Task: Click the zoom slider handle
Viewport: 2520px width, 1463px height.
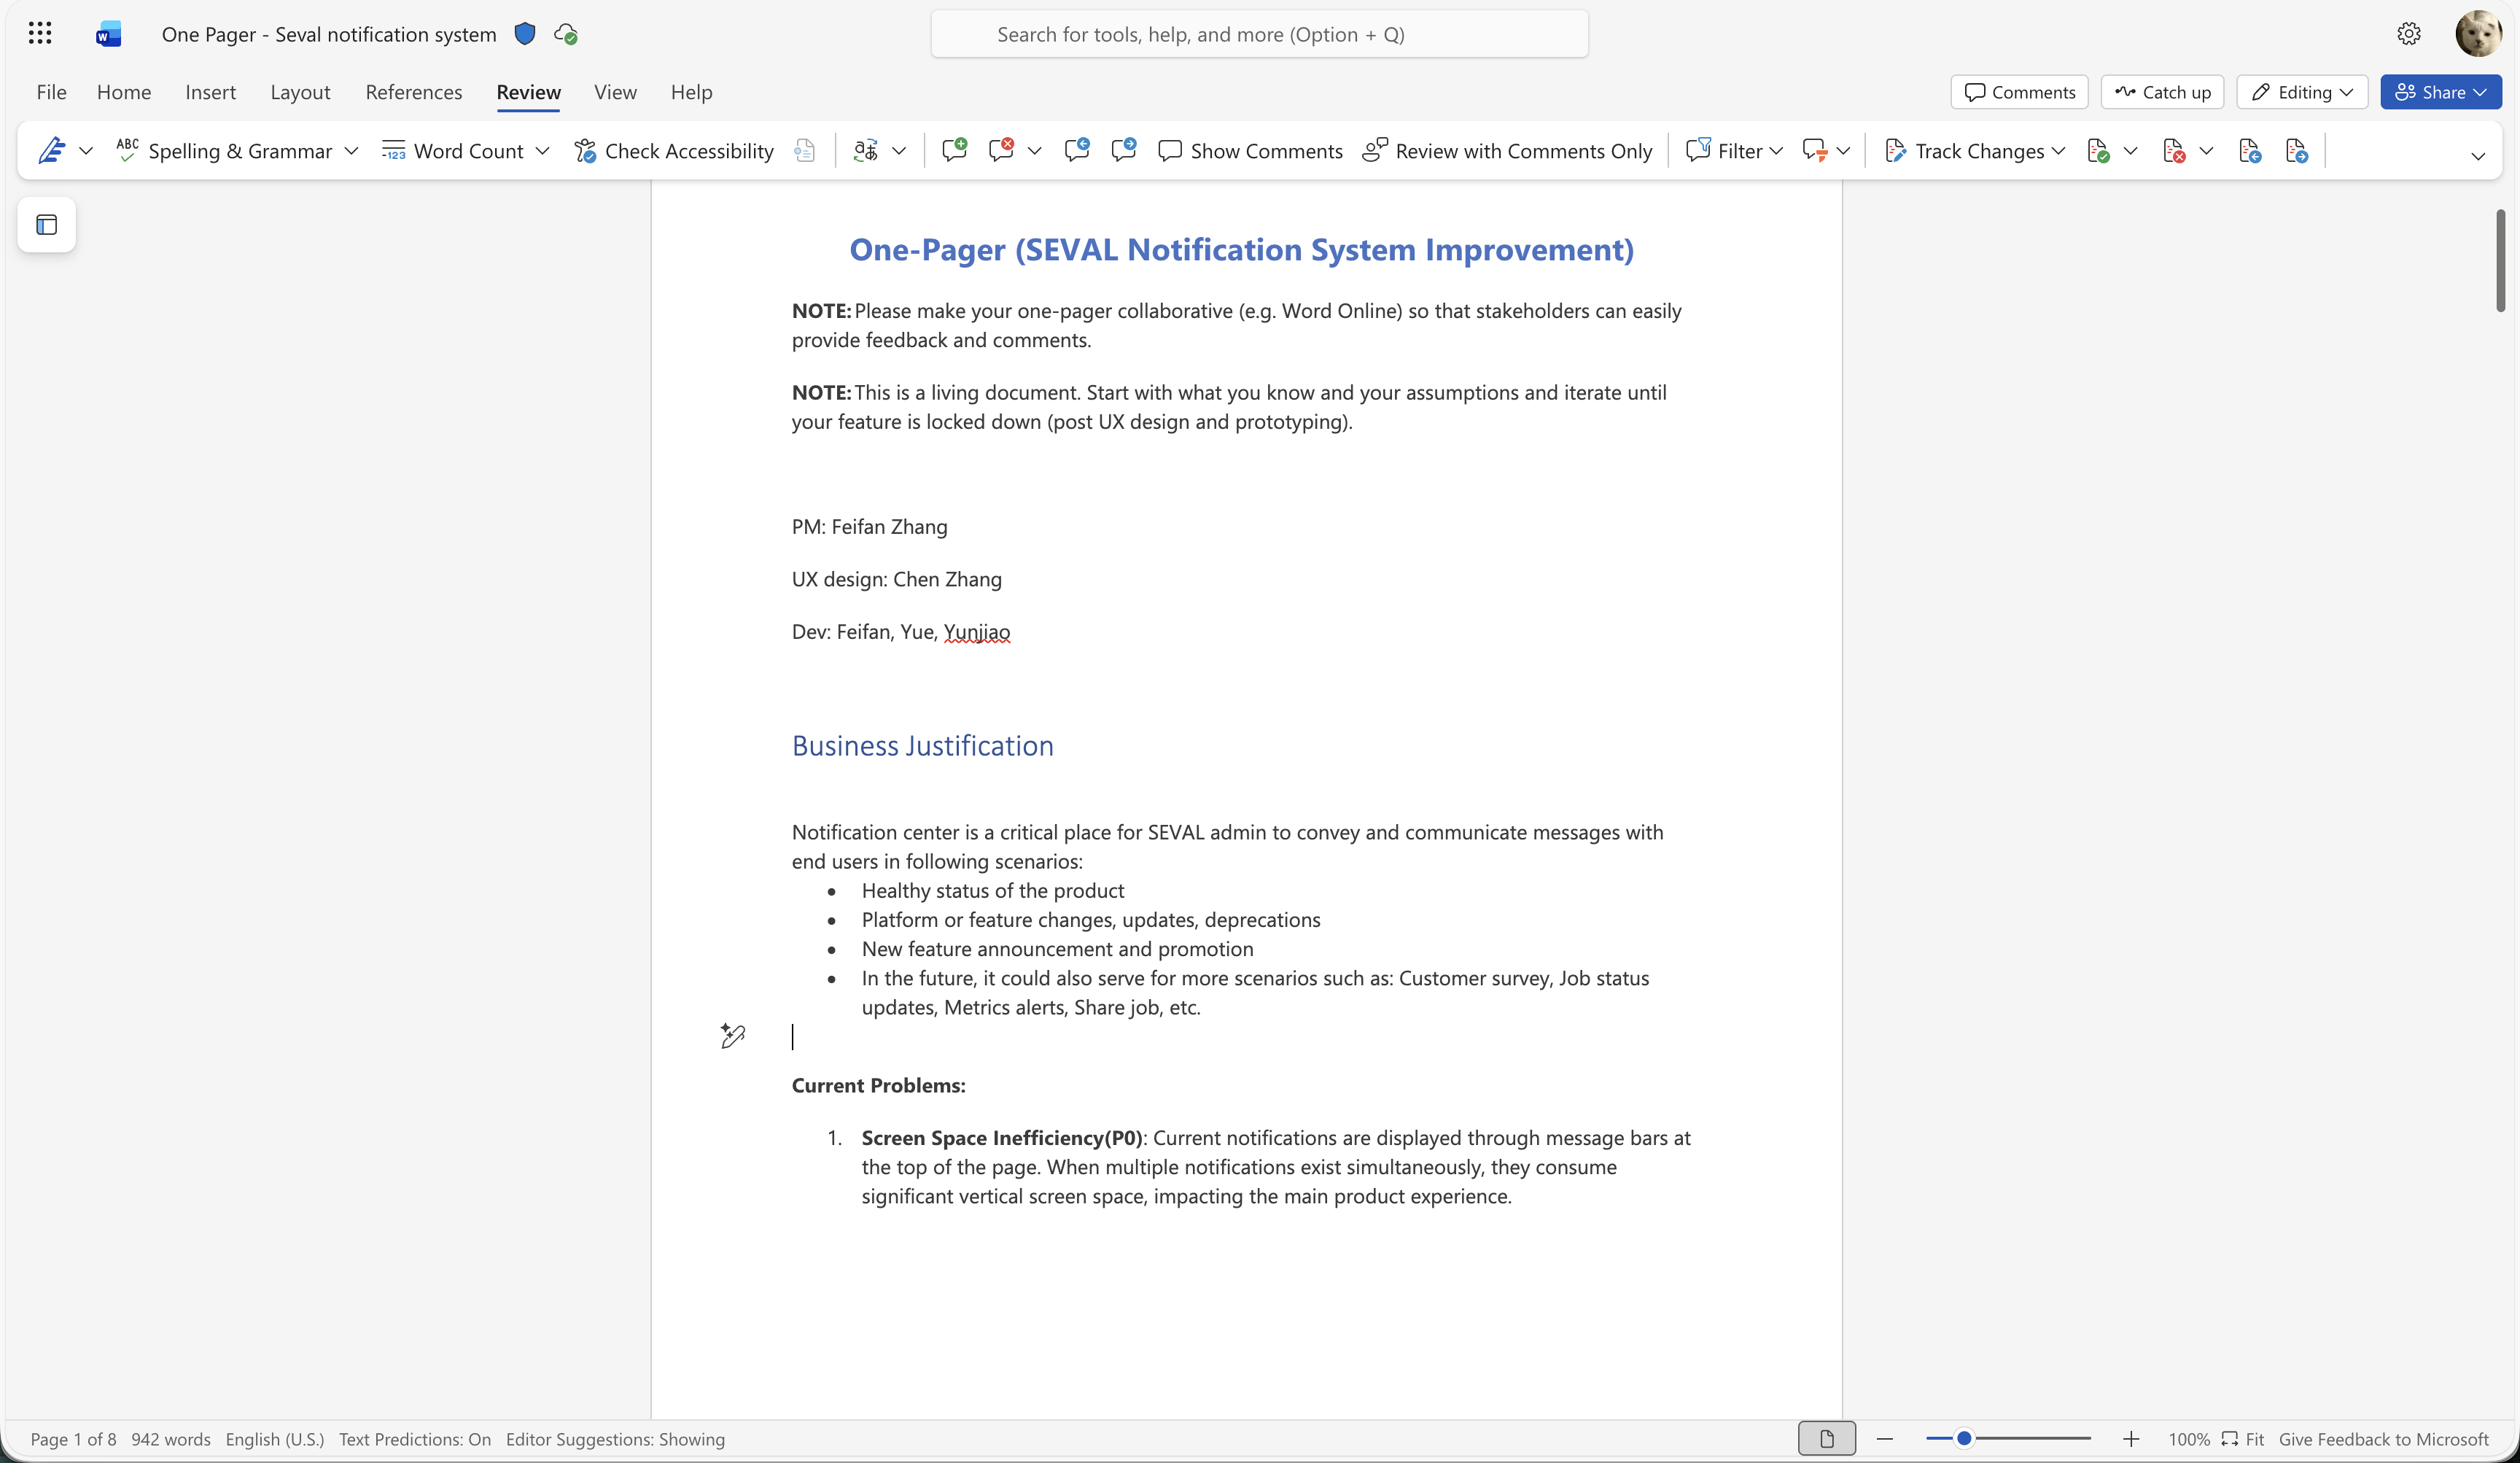Action: [x=1964, y=1439]
